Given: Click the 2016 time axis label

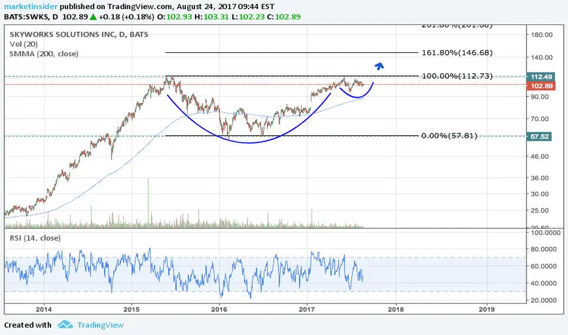Looking at the screenshot, I should (x=219, y=309).
